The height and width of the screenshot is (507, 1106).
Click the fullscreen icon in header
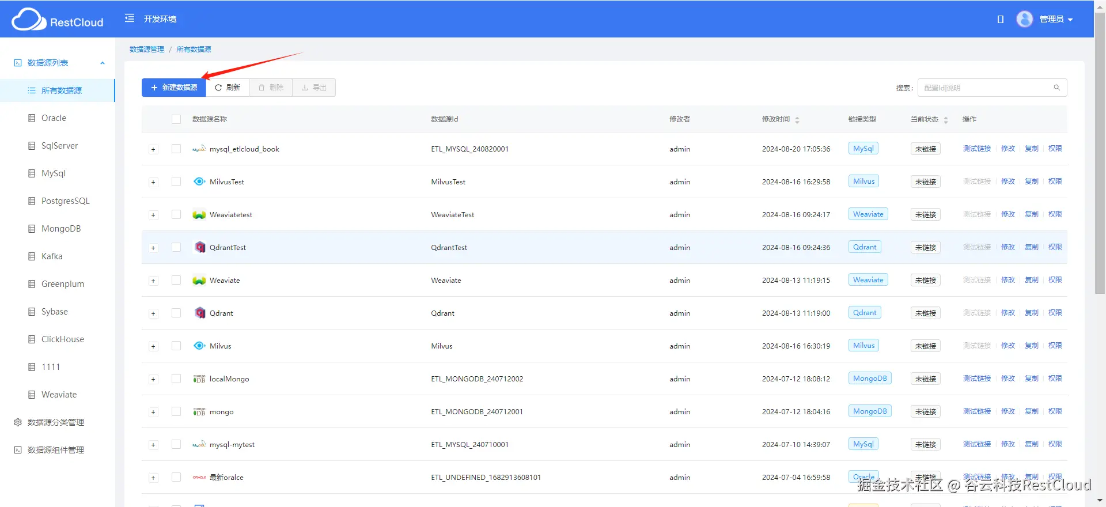[x=1001, y=19]
